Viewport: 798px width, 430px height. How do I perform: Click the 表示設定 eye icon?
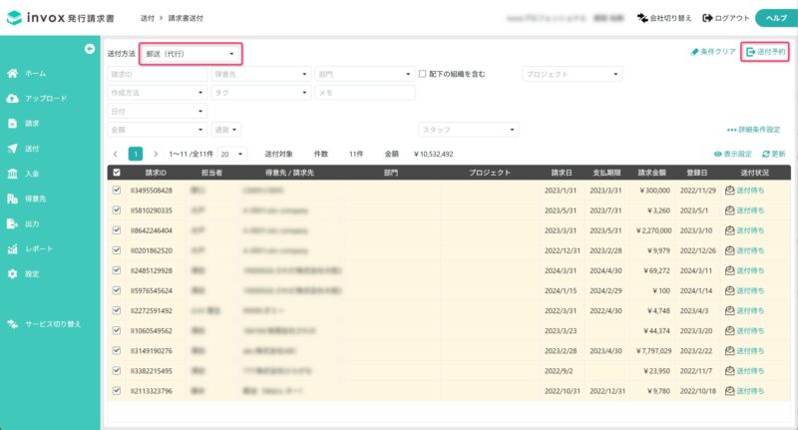(717, 154)
